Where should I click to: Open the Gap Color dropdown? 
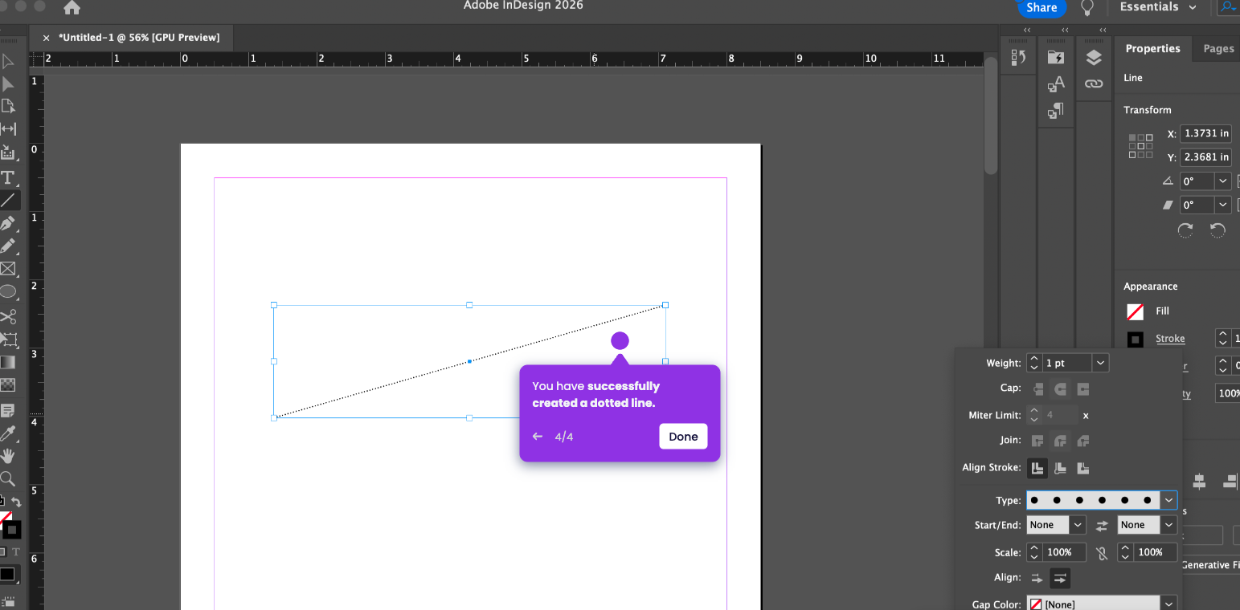(1168, 604)
